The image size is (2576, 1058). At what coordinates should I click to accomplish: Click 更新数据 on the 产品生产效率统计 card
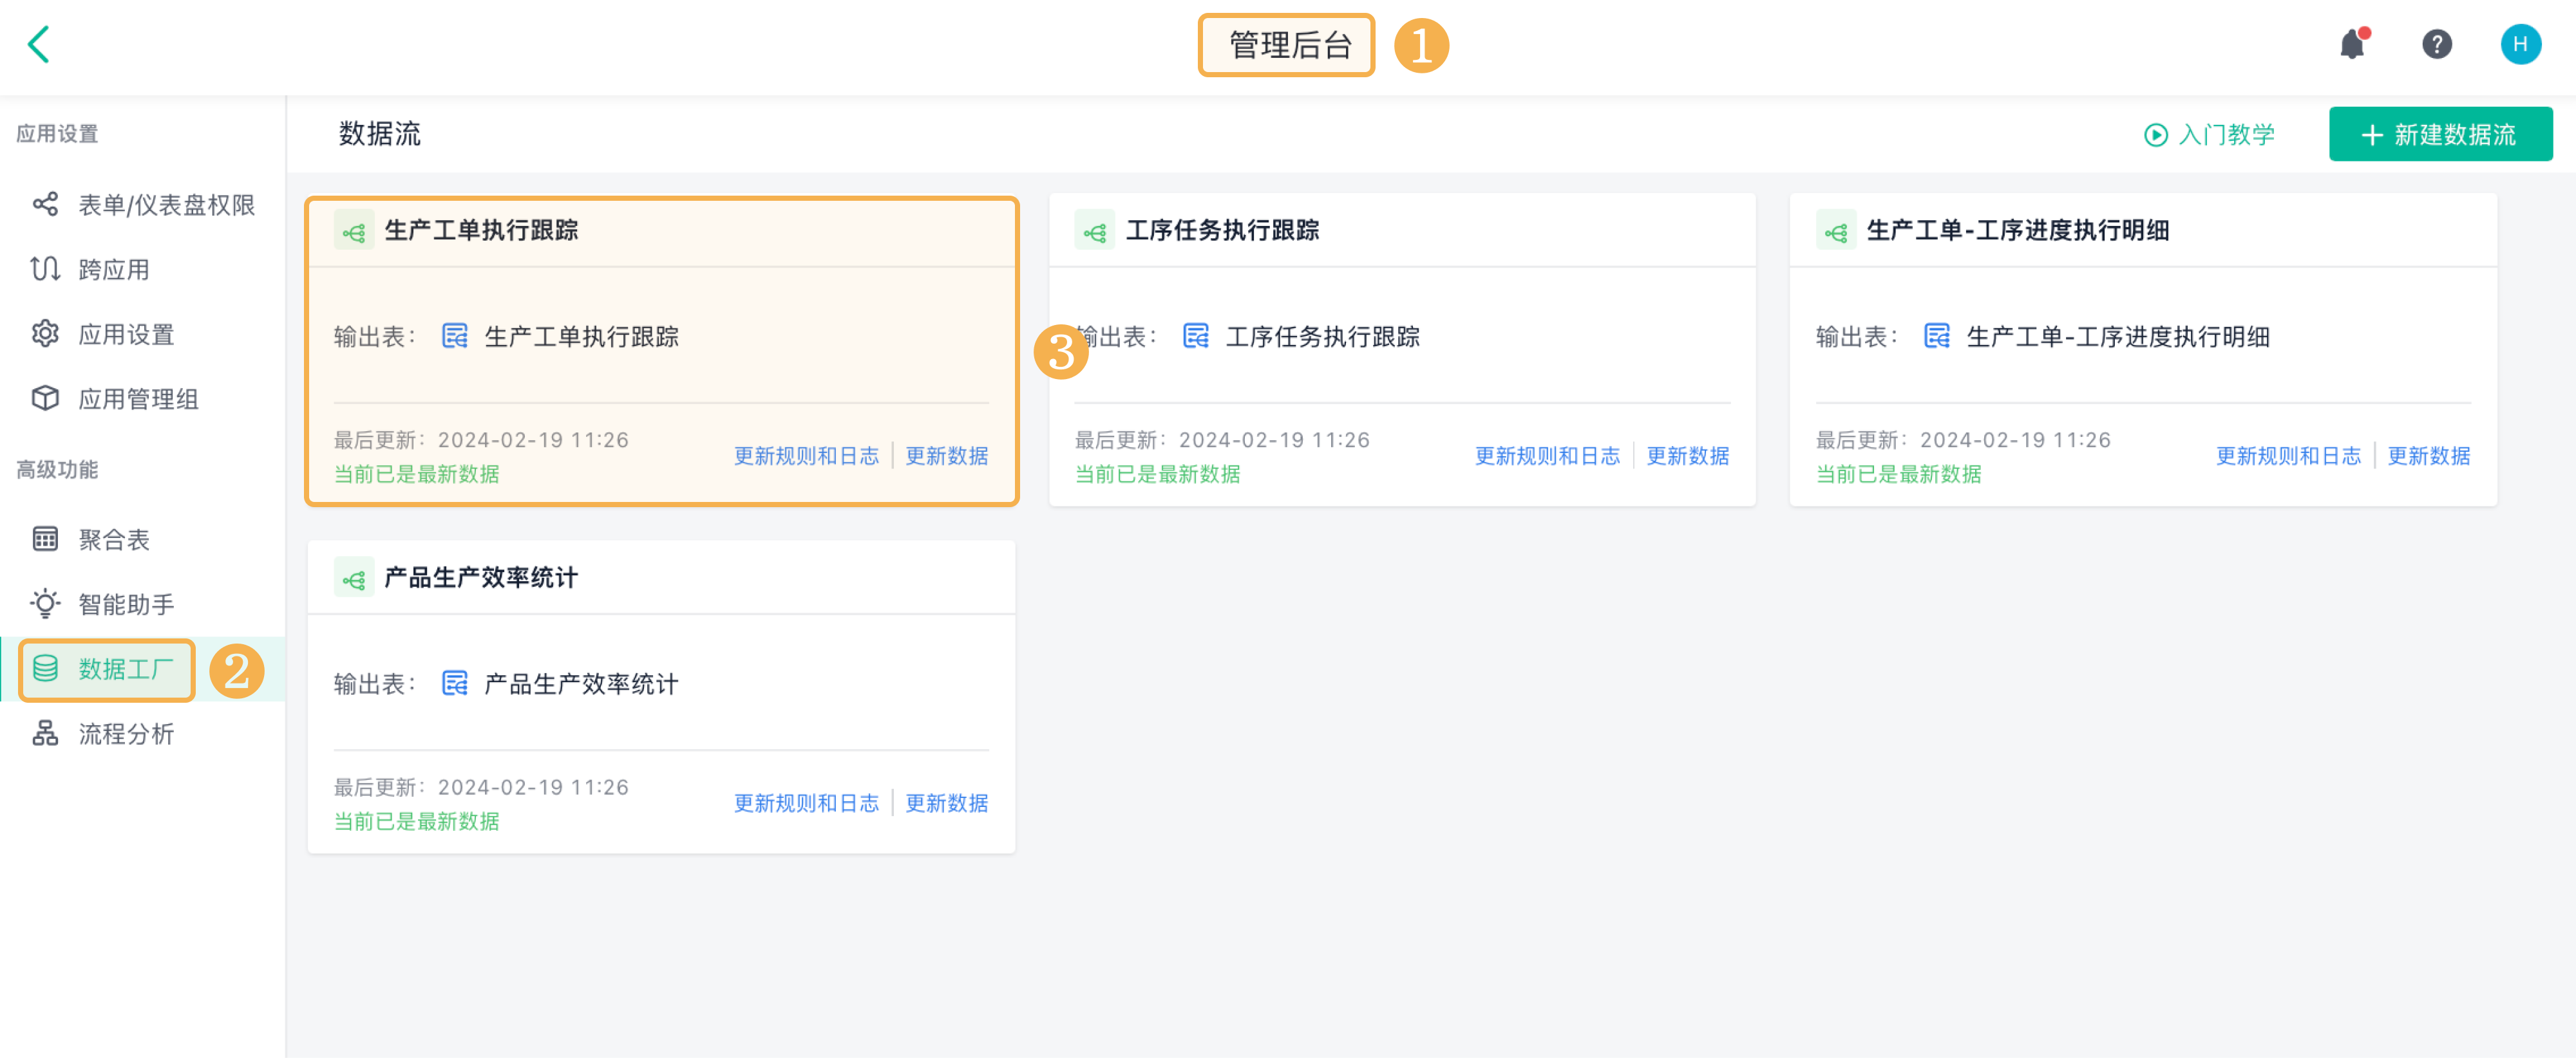point(946,804)
